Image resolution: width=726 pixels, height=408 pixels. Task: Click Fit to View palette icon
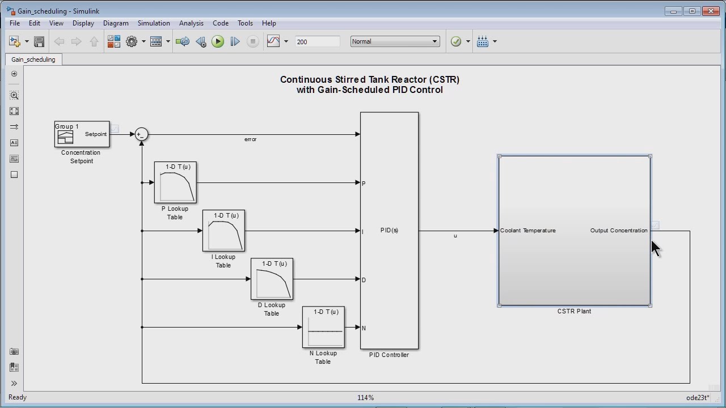pyautogui.click(x=14, y=111)
